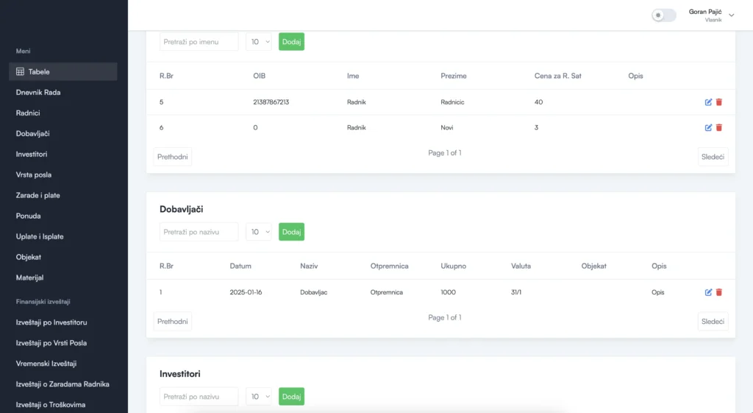Click Dodaj button in Investitori section
Screen dimensions: 753x413
point(291,397)
